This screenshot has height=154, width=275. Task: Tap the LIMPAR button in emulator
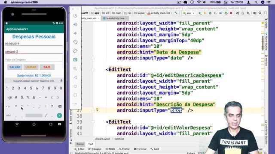(x=31, y=67)
